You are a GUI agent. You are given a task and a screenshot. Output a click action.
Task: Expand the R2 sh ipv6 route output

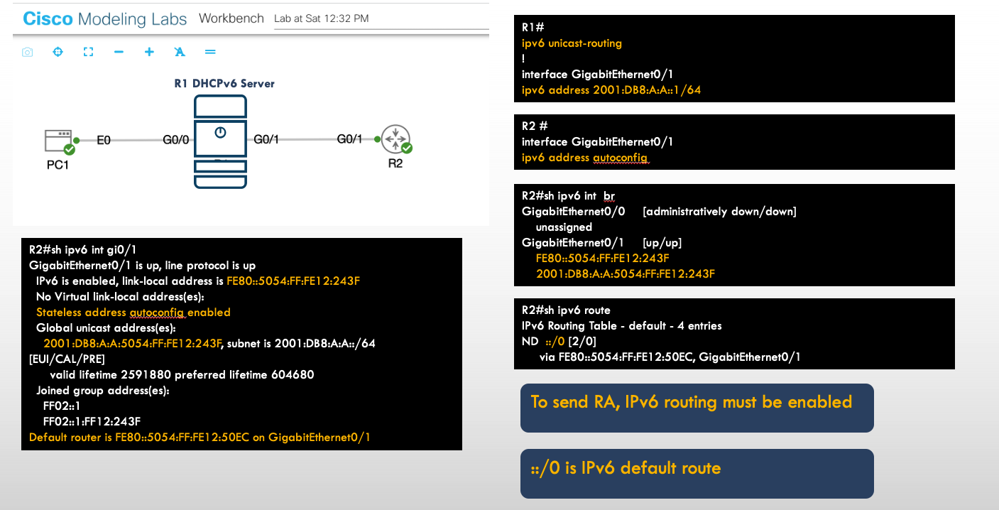[x=735, y=335]
